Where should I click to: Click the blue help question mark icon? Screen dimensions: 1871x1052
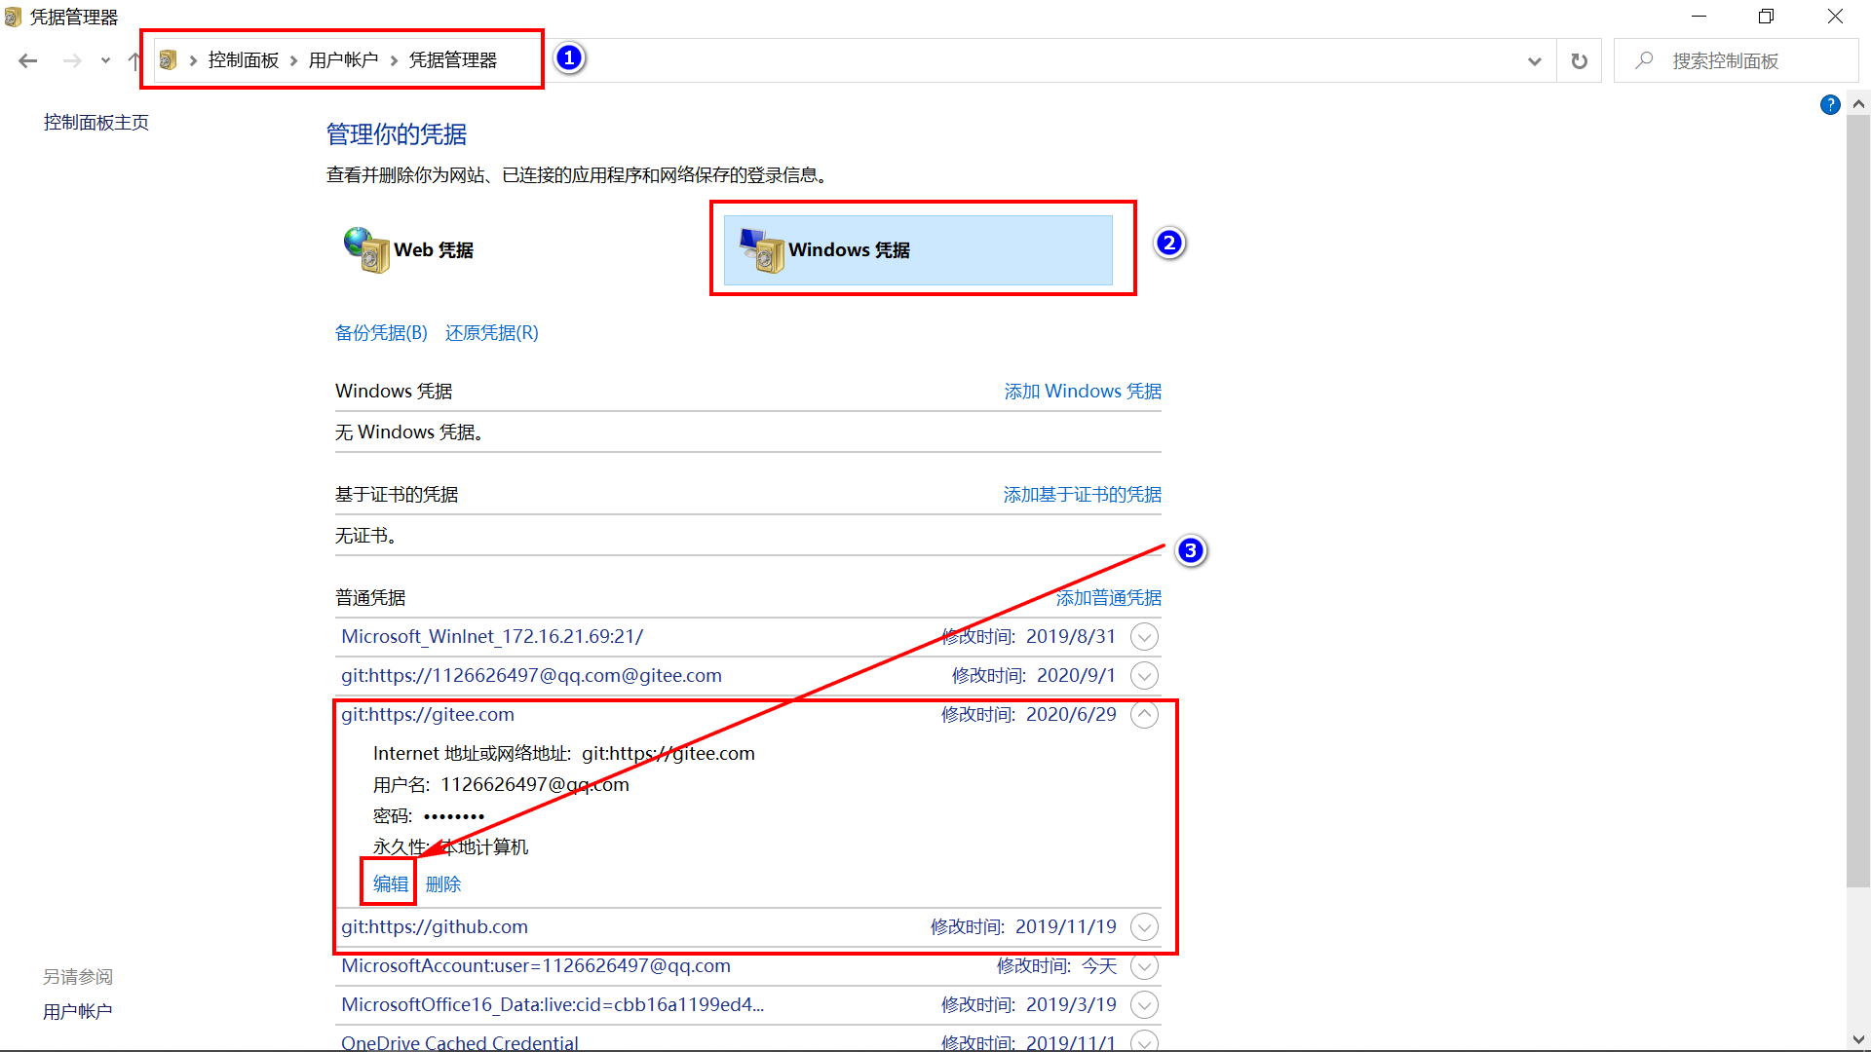coord(1830,105)
